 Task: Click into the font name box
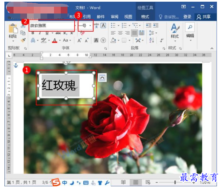click(51, 26)
